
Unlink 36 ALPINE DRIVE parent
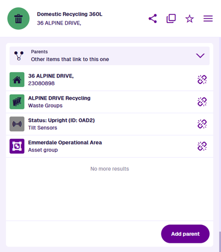tap(202, 80)
